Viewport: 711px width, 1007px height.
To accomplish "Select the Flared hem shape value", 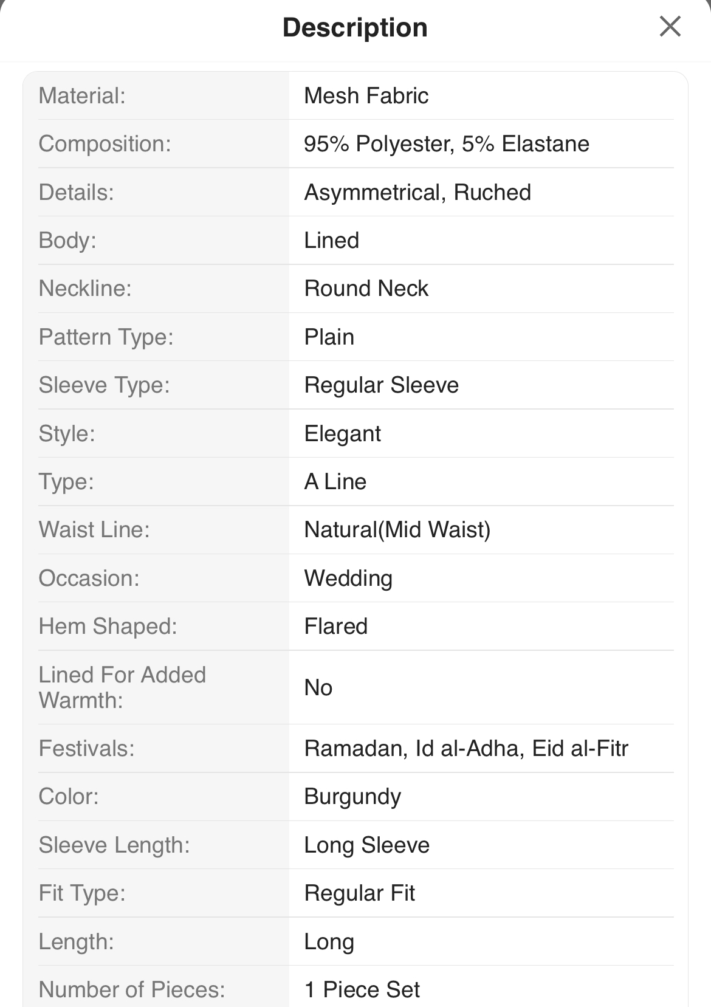I will click(335, 626).
